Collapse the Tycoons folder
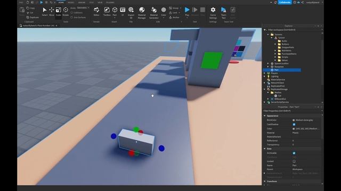Screen dimensions: 341x191 tap(268, 34)
